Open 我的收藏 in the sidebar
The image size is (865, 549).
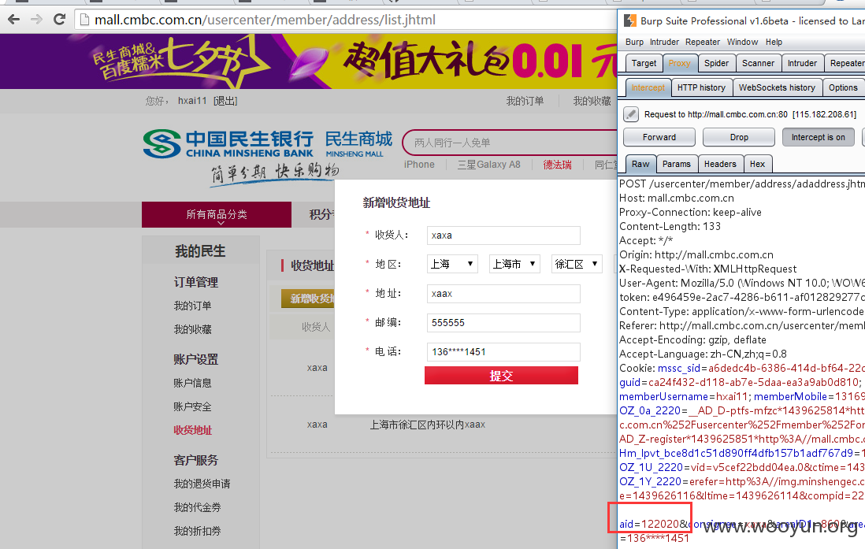pyautogui.click(x=192, y=329)
